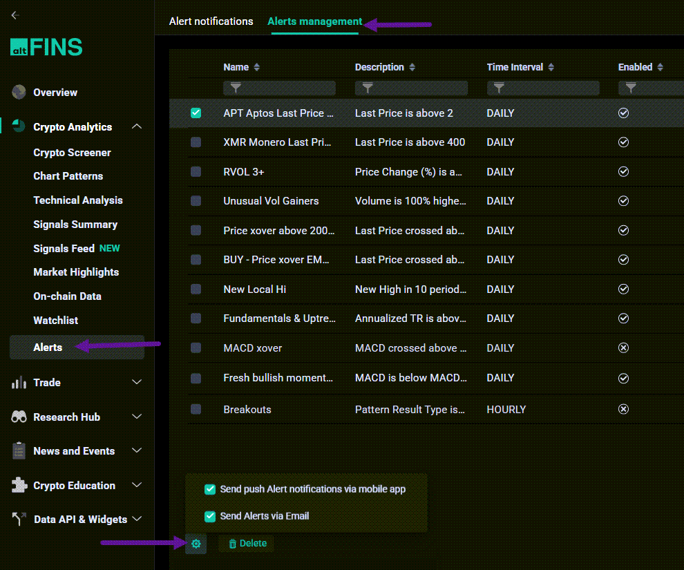
Task: Toggle Send Alerts via Email checkbox
Action: [x=210, y=516]
